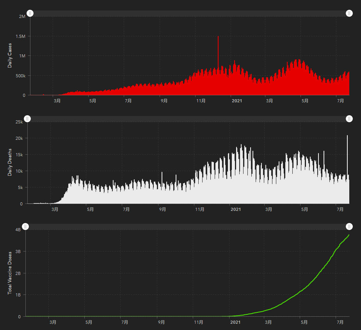Click the Daily Cases range slider track
This screenshot has width=361, height=330.
tap(190, 13)
